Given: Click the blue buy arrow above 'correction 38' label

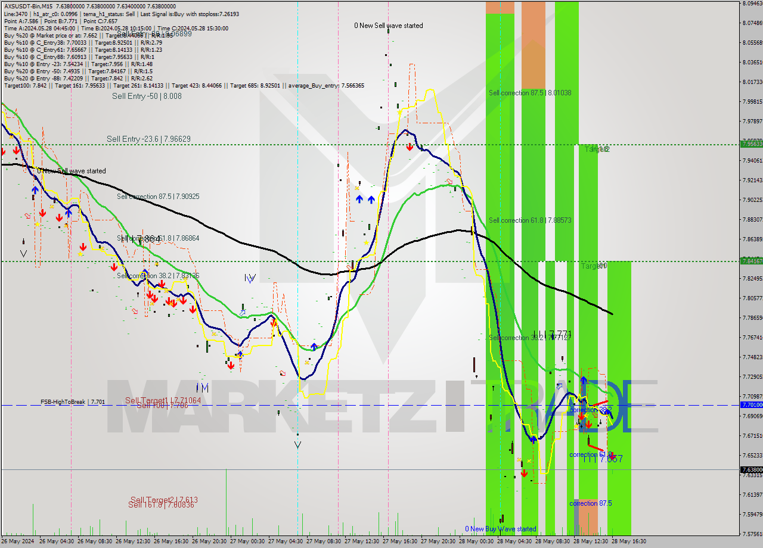Looking at the screenshot, I should point(584,382).
